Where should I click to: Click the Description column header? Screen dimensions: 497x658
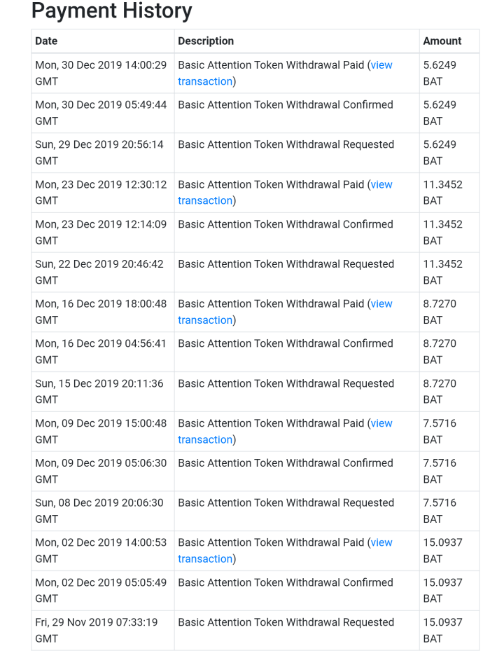click(x=206, y=41)
